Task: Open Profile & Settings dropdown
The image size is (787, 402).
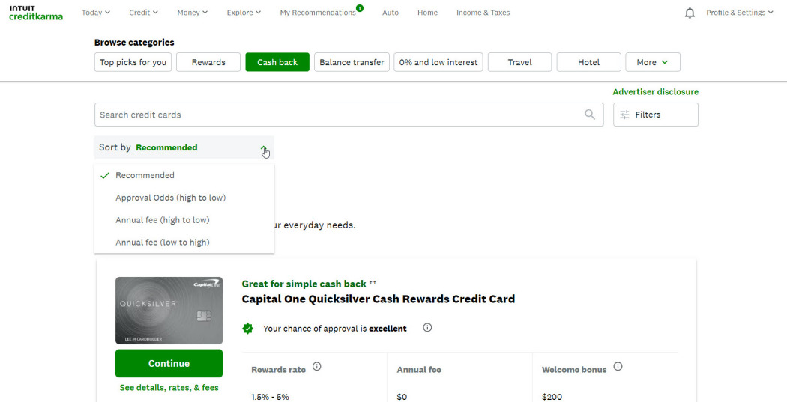Action: tap(740, 13)
